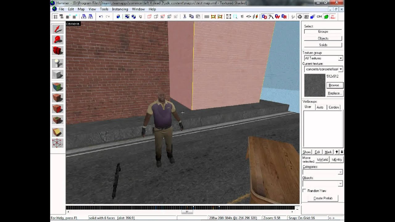Open the Window menu
Viewport: 395px width, 222px height.
click(x=138, y=9)
